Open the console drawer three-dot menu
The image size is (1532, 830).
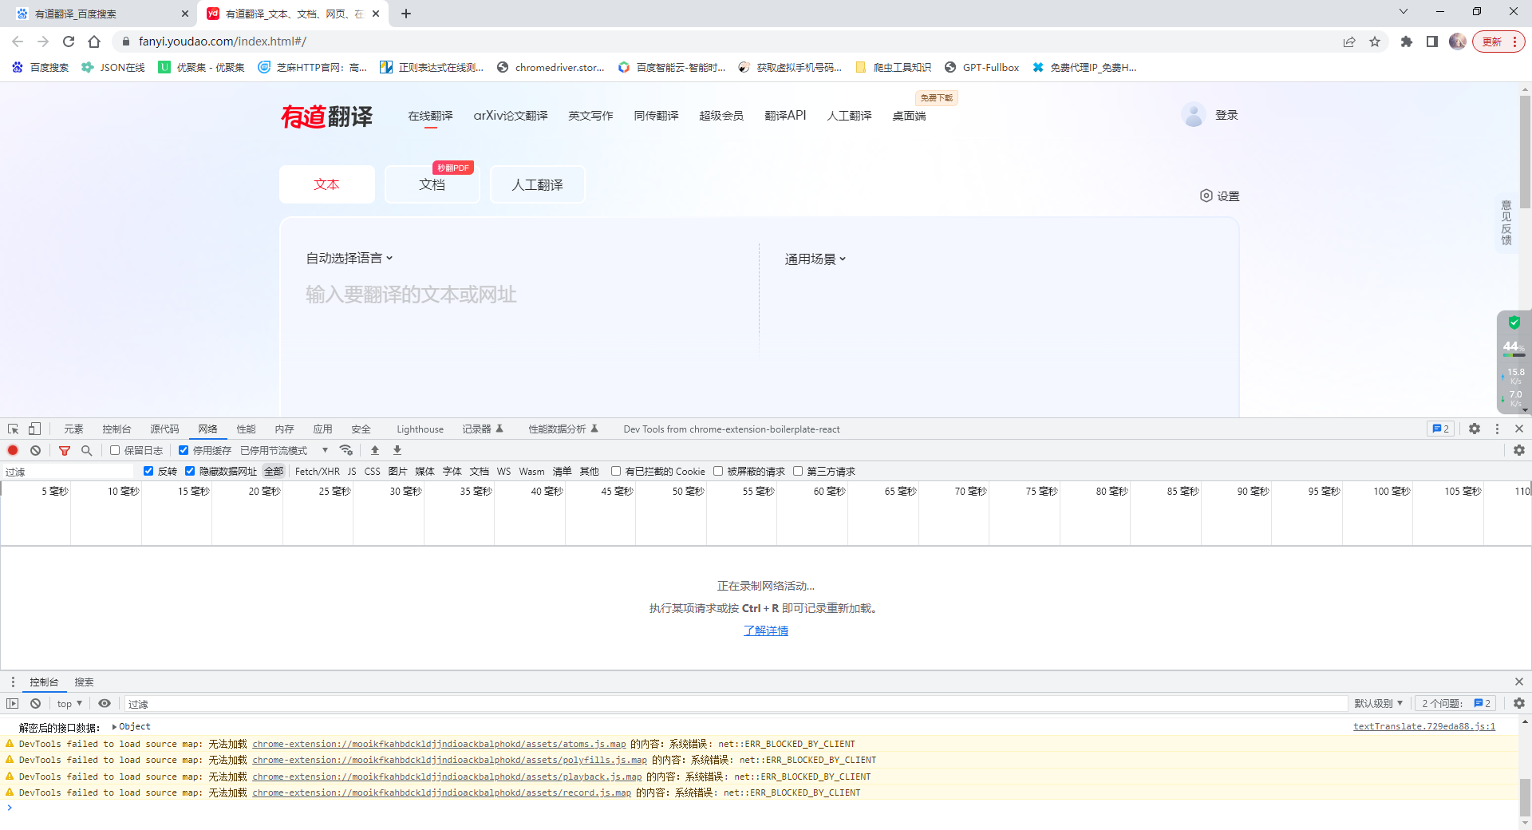13,682
